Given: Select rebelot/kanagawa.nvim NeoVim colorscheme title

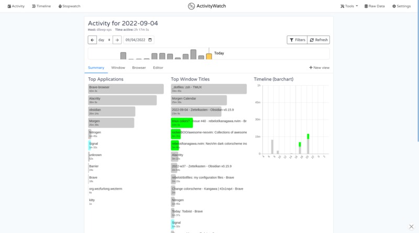Looking at the screenshot, I should [x=208, y=145].
